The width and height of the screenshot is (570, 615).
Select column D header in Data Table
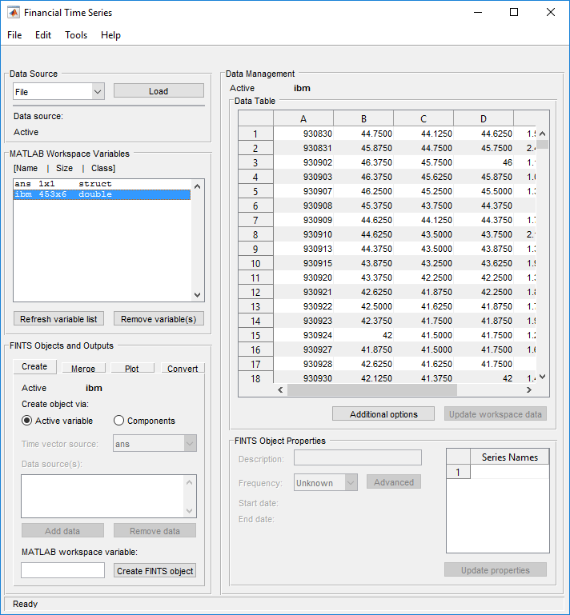click(x=484, y=119)
